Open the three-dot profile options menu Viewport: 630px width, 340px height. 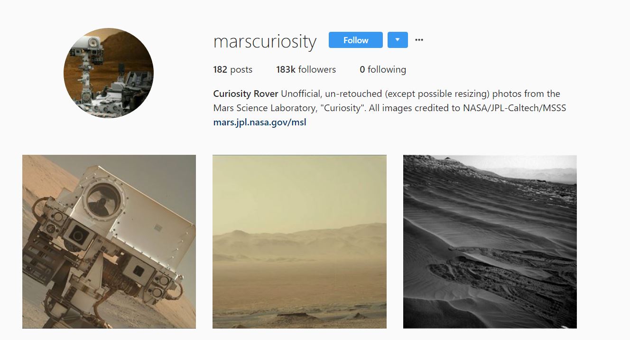point(419,40)
